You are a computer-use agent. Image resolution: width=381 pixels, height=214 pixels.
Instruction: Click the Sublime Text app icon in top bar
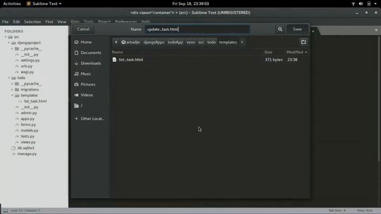29,4
